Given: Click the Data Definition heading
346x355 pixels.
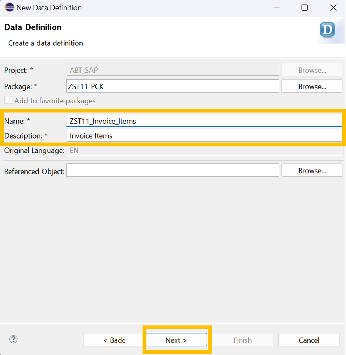Looking at the screenshot, I should click(33, 27).
